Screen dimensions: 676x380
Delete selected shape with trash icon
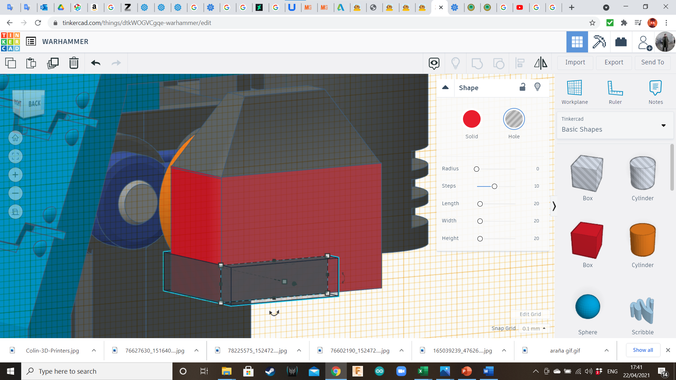pyautogui.click(x=74, y=63)
